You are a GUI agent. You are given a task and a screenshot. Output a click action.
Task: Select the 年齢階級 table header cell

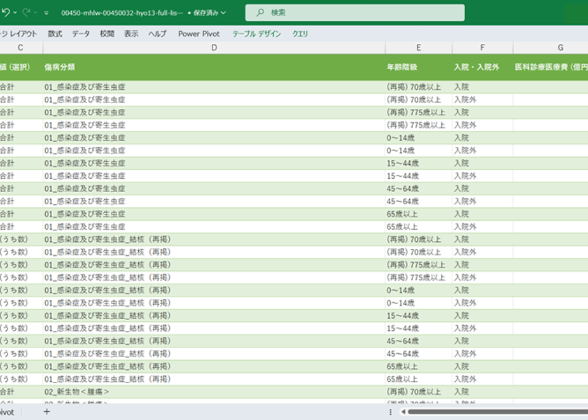coord(419,67)
